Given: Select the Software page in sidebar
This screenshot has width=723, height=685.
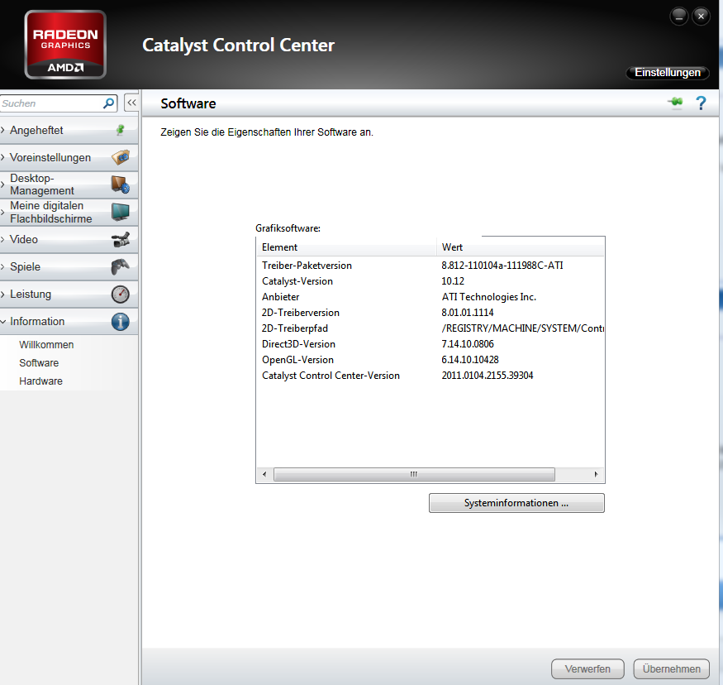Looking at the screenshot, I should [x=39, y=363].
